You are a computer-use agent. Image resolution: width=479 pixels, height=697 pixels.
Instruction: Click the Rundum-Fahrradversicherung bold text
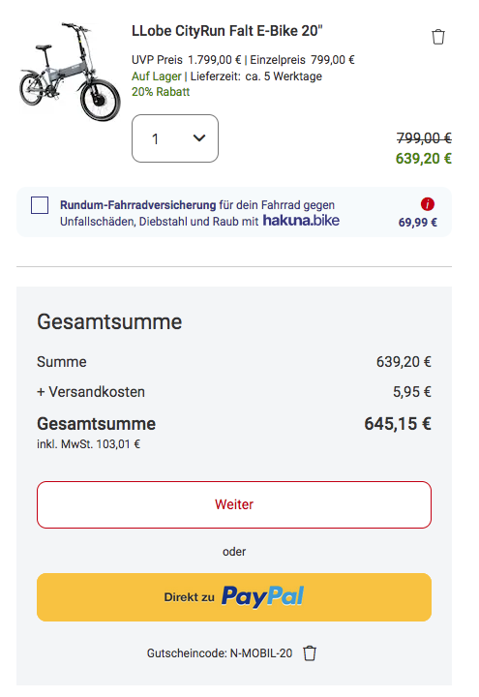click(138, 205)
